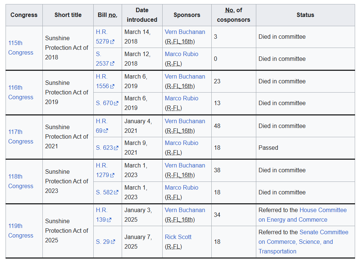This screenshot has height=263, width=361.
Task: Click the R-FL 16th abbreviation in H.R. 5279 row
Action: click(180, 42)
